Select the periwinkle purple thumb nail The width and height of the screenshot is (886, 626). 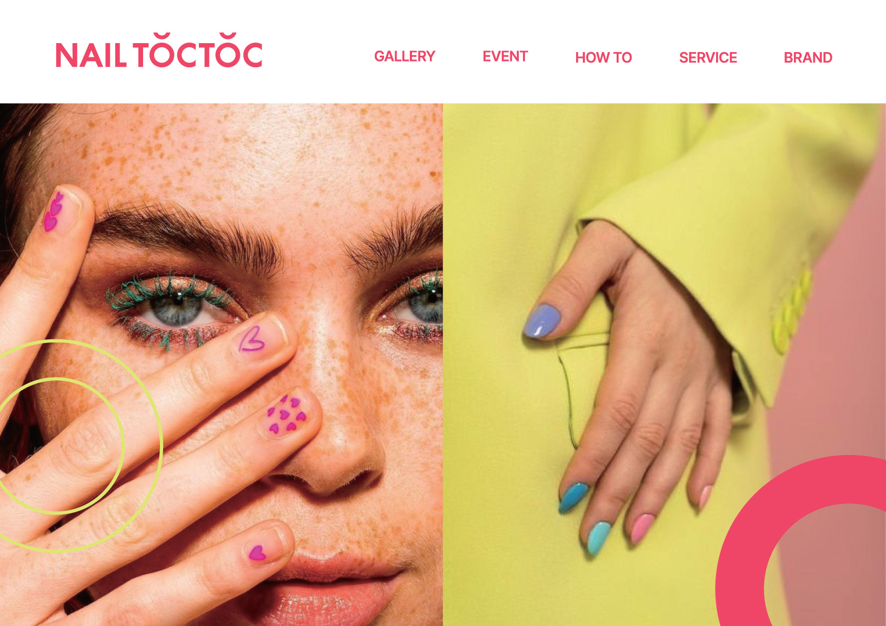[542, 321]
